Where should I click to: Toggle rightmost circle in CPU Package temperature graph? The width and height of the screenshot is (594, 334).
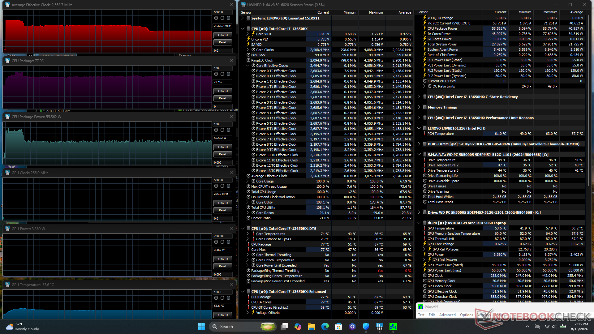pos(228,74)
